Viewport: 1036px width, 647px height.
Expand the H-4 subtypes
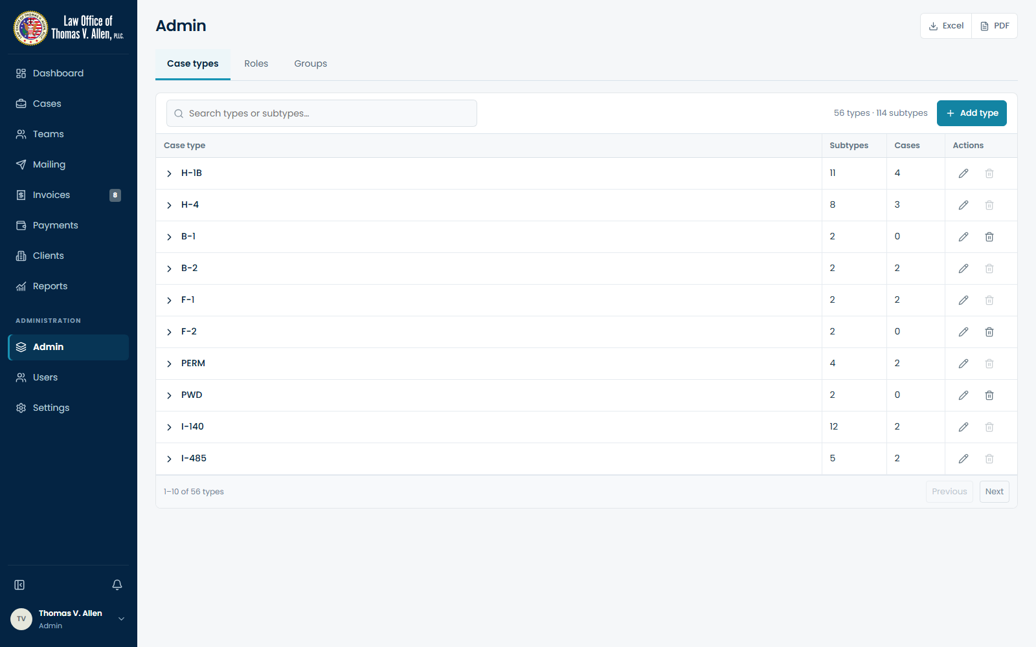coord(169,205)
